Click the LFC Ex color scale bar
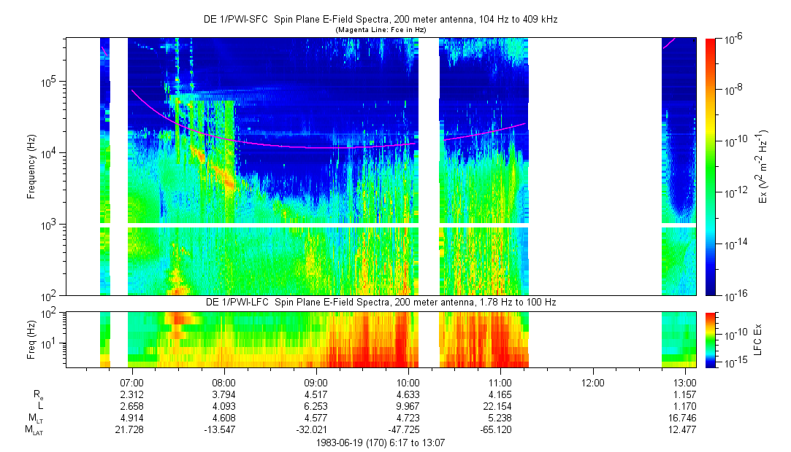Screen dimensions: 791x452 coord(710,340)
